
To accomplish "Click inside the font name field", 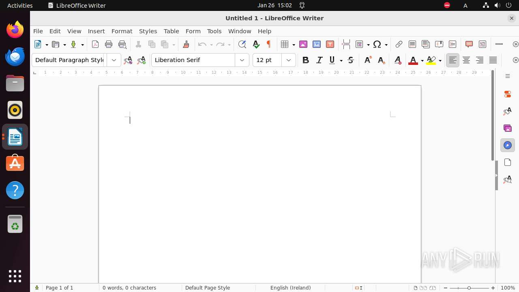I will 193,60.
